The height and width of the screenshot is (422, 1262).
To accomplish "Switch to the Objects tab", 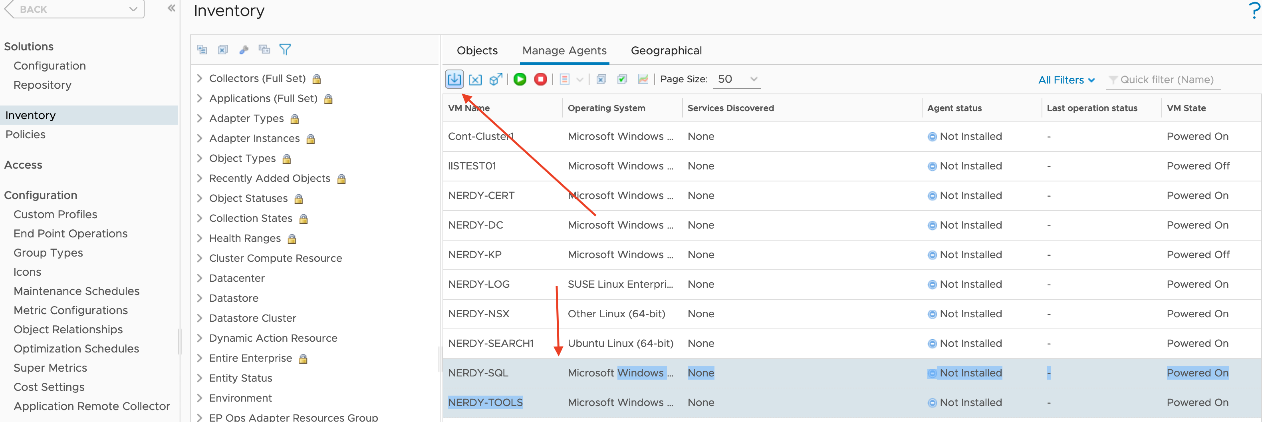I will click(477, 50).
